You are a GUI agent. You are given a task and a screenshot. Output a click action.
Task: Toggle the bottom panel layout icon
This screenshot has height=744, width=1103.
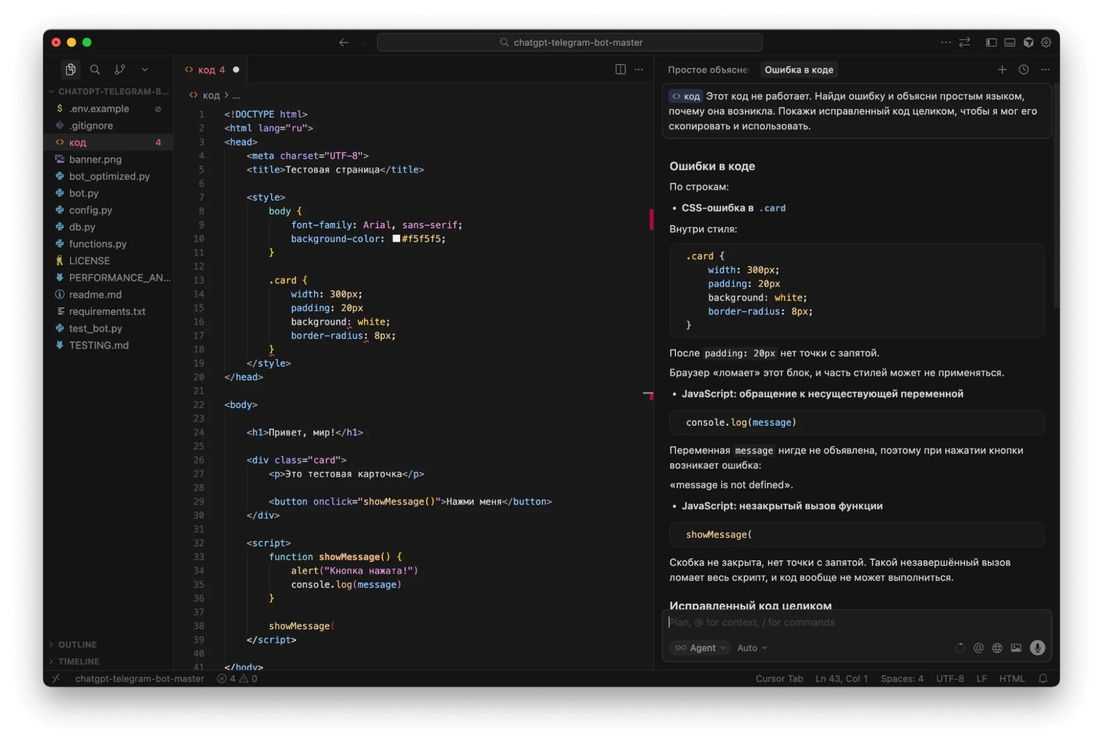coord(1010,42)
